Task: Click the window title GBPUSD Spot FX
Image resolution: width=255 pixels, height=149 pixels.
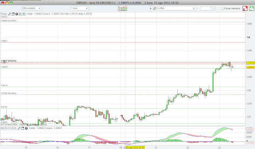Action: [96, 3]
